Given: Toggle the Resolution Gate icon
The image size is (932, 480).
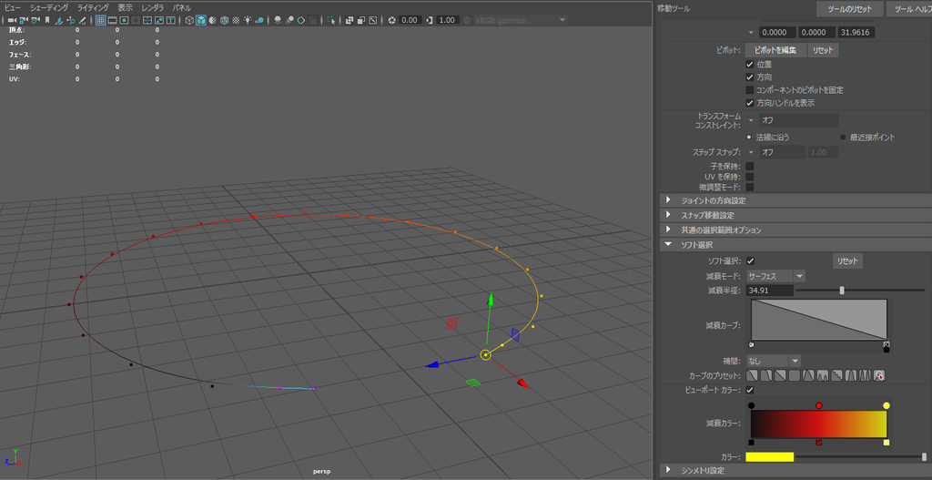Looking at the screenshot, I should tap(124, 20).
